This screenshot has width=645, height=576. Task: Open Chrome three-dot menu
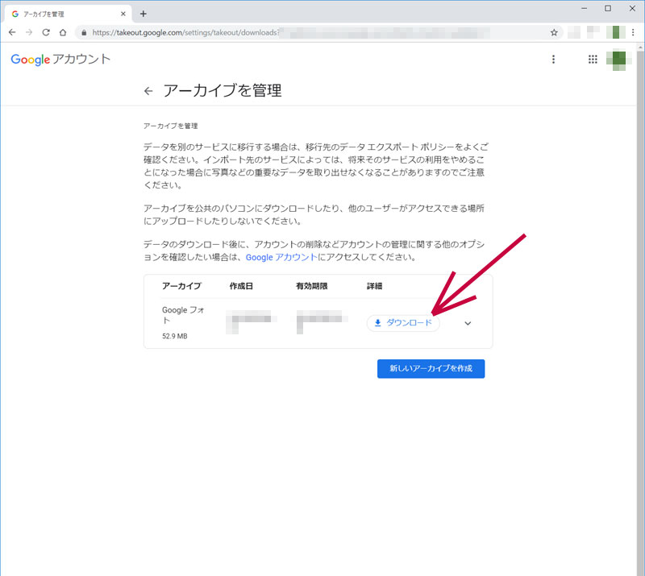(x=634, y=32)
